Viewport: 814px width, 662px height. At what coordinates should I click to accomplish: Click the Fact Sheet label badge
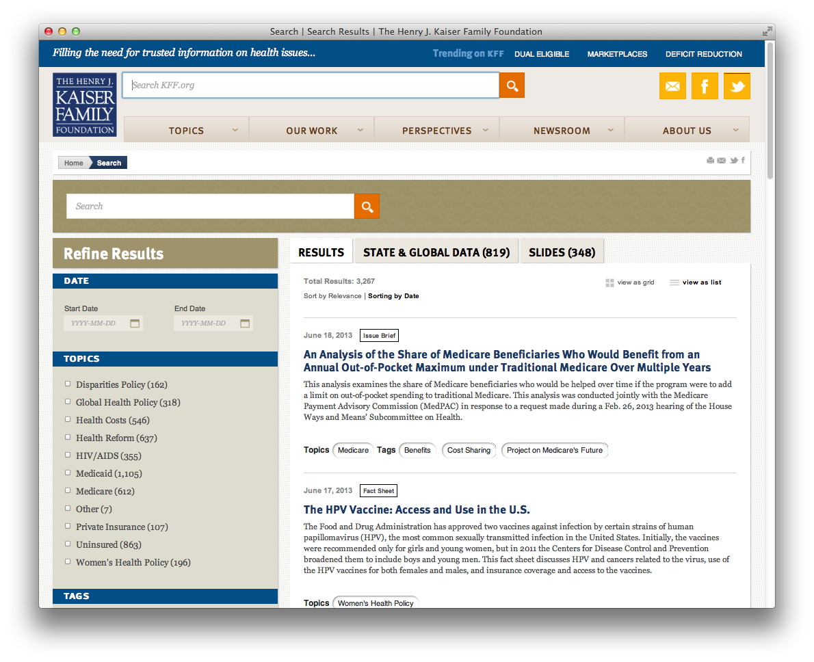point(378,490)
